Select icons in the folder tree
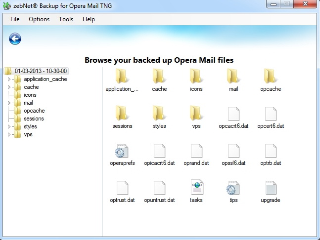Image resolution: width=320 pixels, height=240 pixels. (x=30, y=95)
